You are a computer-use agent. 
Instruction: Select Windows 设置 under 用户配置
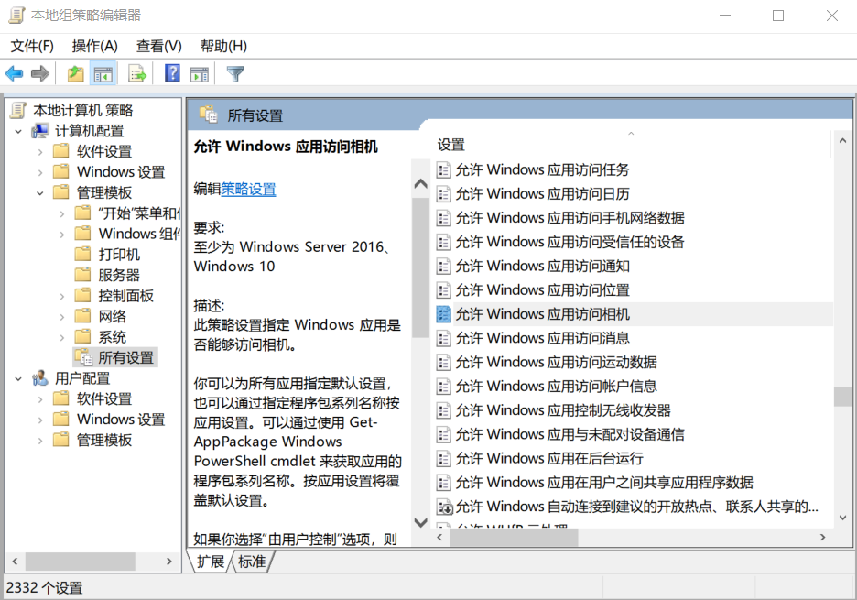(x=121, y=420)
